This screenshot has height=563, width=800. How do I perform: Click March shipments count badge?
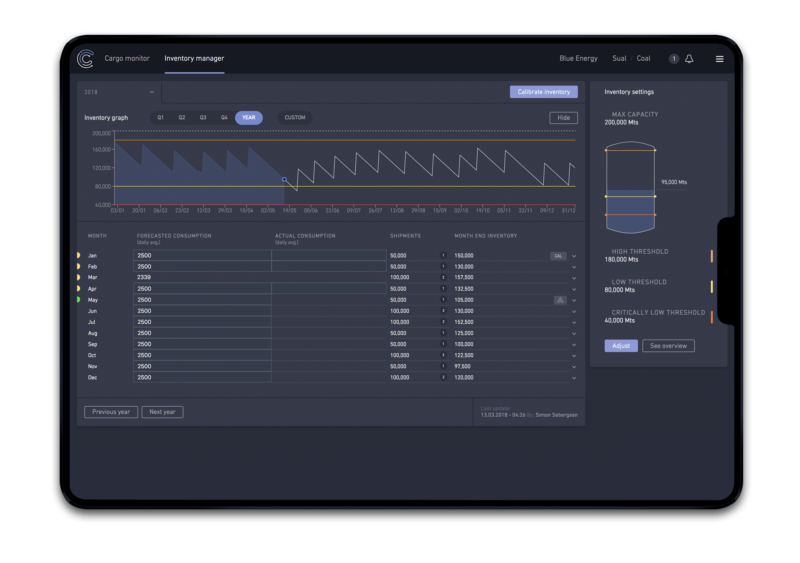coord(443,277)
